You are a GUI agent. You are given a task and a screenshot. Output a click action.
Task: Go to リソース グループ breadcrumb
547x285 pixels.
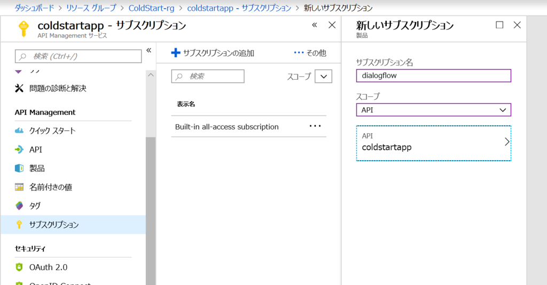point(91,8)
